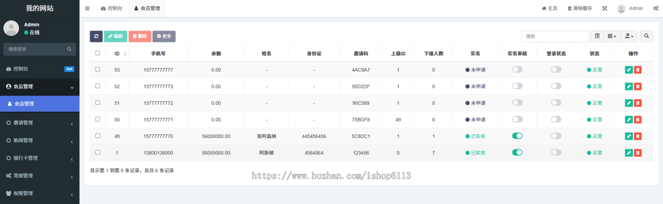663x204 pixels.
Task: Toggle 实名审核 switch for ID 53
Action: 517,70
